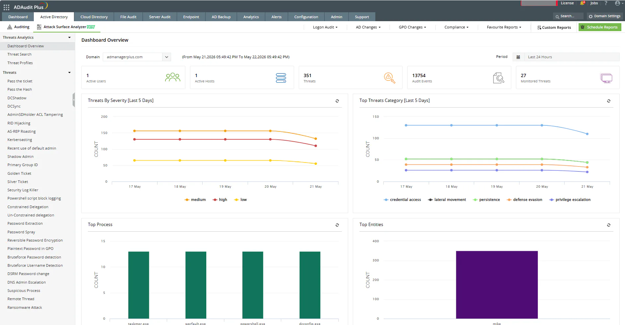Switch to the Server Audit tab

click(x=160, y=17)
